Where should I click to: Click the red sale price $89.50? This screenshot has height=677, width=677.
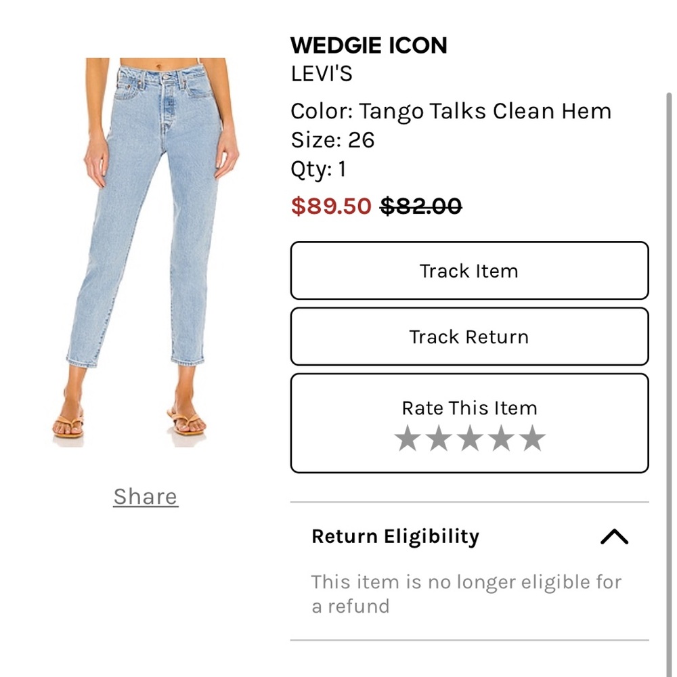330,206
